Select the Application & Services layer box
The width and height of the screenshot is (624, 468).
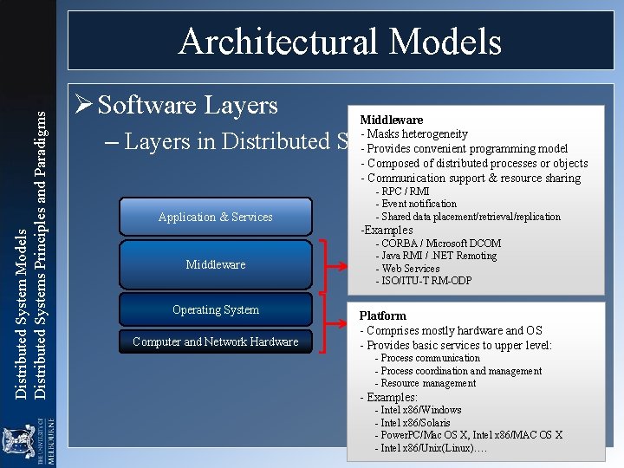point(216,217)
